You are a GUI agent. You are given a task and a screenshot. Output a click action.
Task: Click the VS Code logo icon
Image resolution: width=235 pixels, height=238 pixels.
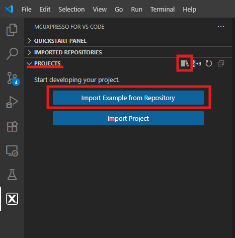[9, 9]
